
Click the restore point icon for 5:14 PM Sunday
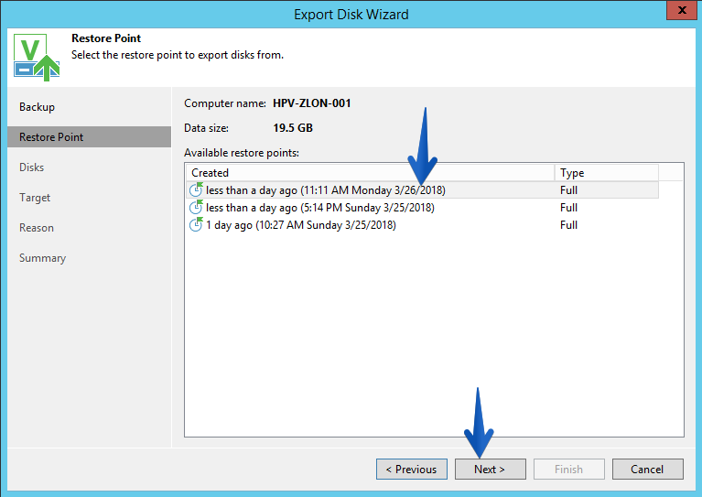(x=196, y=207)
